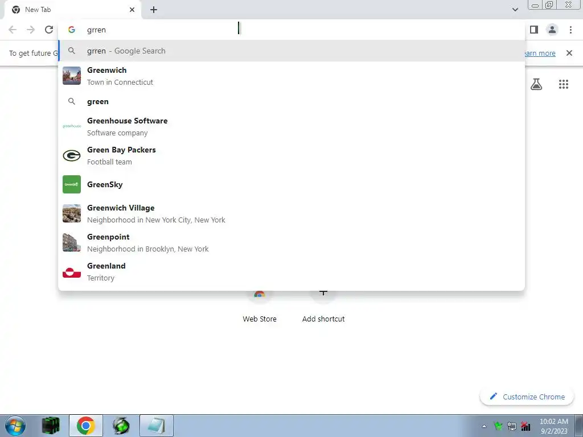Choose the Greenwich Connecticut suggestion
The width and height of the screenshot is (583, 437).
pos(292,76)
